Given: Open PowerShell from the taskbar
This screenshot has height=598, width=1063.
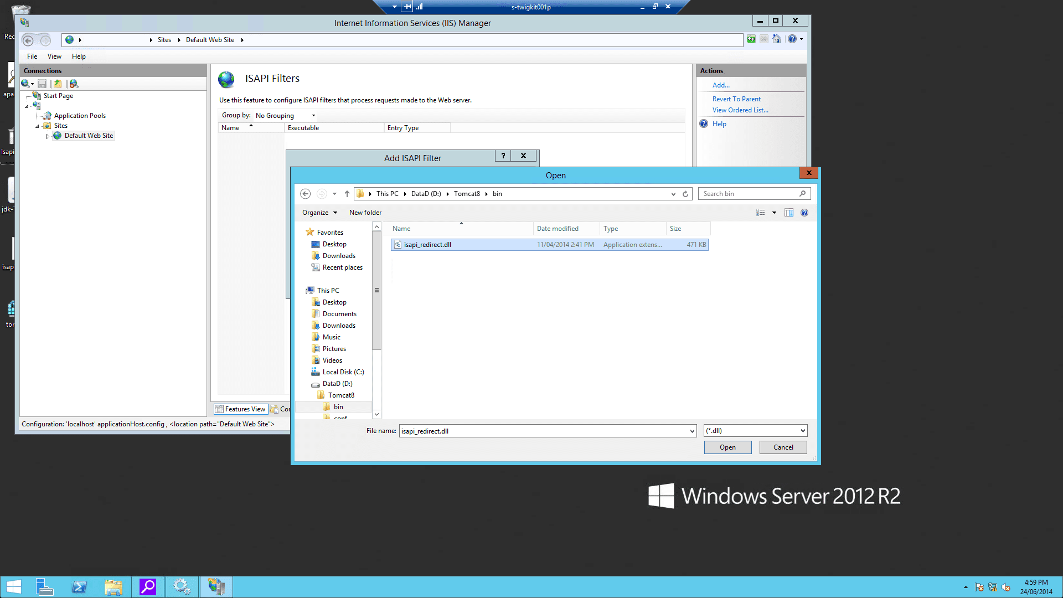Looking at the screenshot, I should 79,587.
